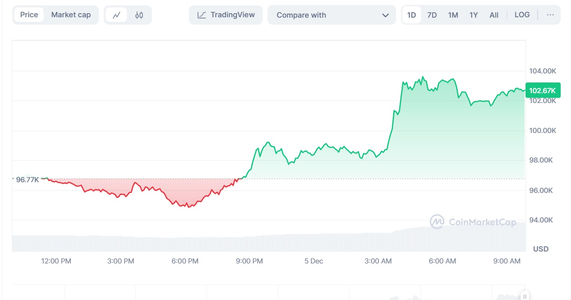This screenshot has height=300, width=571.
Task: Click the 102.67K current price label
Action: 543,91
